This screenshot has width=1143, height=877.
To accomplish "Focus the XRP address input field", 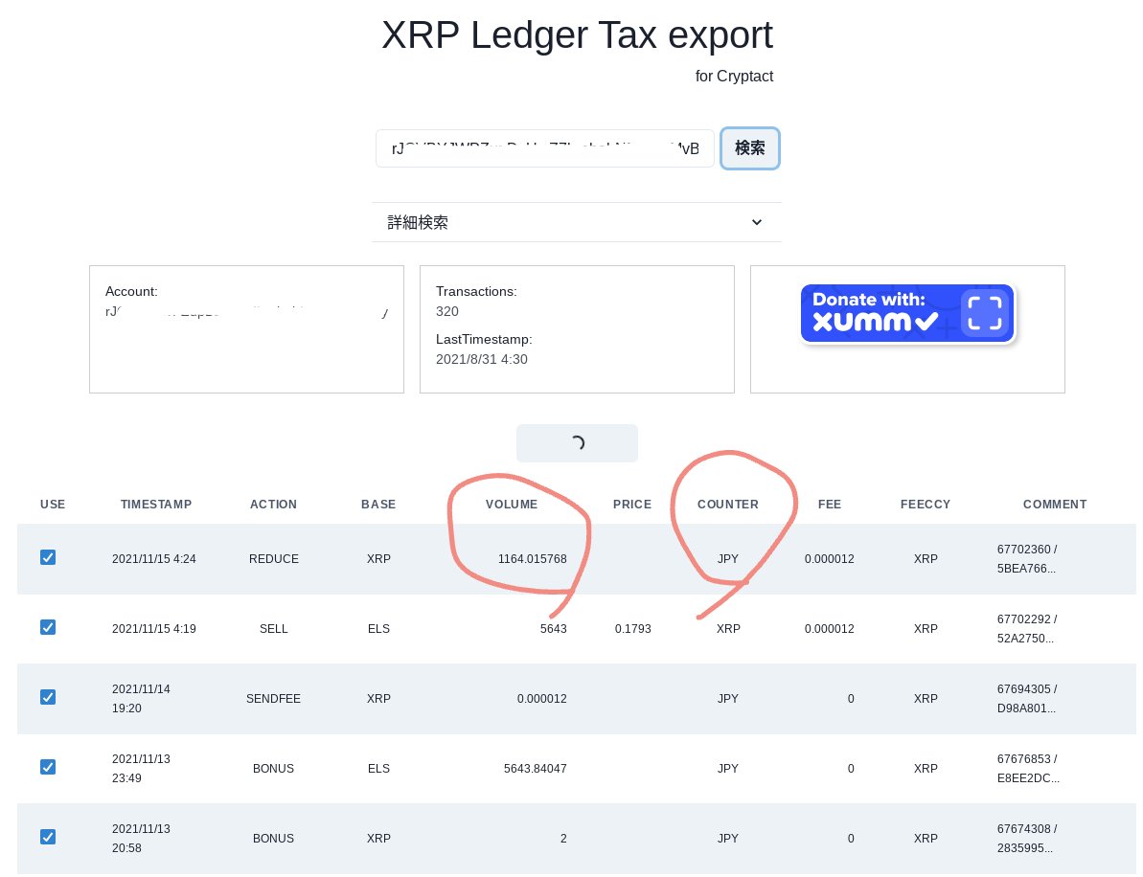I will point(544,148).
